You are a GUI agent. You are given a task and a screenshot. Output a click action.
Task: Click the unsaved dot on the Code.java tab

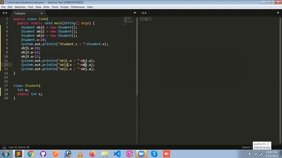41,14
